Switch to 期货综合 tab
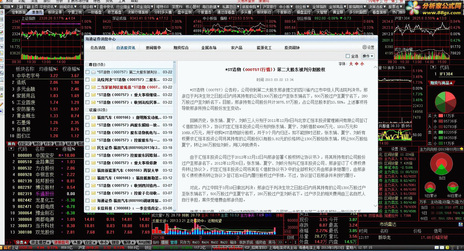The width and height of the screenshot is (464, 251). pos(181,48)
